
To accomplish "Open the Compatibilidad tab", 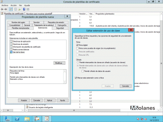I will coord(15,25).
